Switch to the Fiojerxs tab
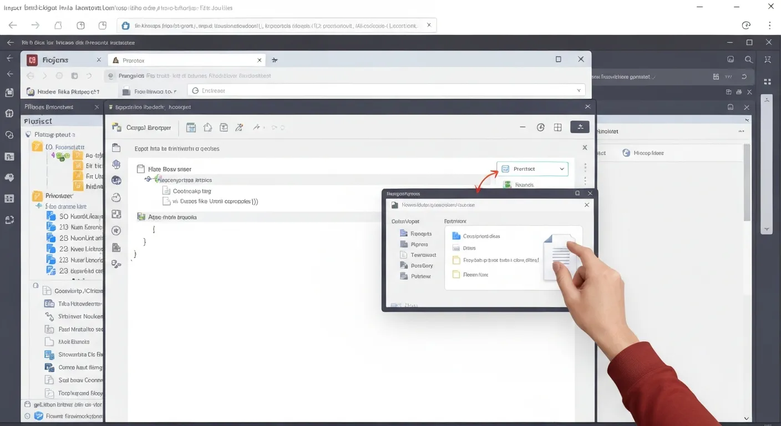Screen dimensions: 781x426 [61, 60]
